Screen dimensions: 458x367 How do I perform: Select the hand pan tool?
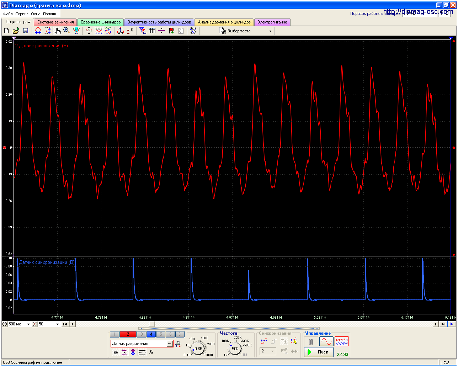click(58, 31)
